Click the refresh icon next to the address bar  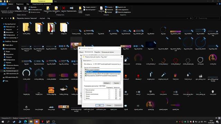click(191, 18)
